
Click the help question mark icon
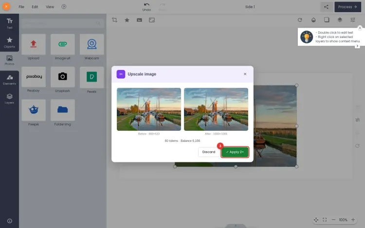64,6
